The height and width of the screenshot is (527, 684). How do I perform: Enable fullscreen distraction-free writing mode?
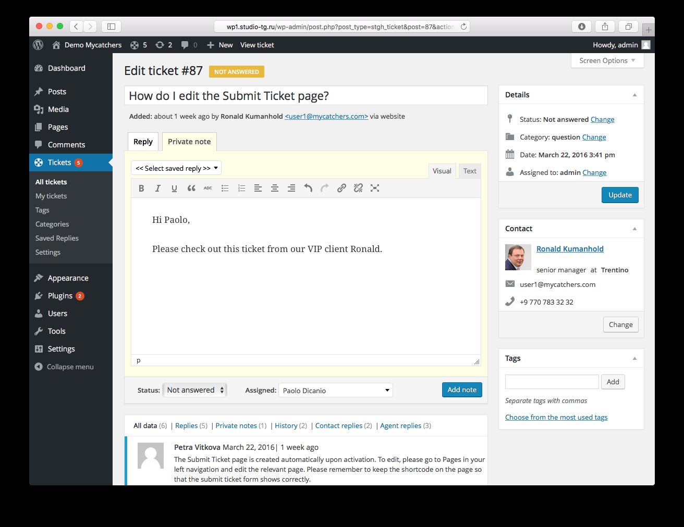375,188
